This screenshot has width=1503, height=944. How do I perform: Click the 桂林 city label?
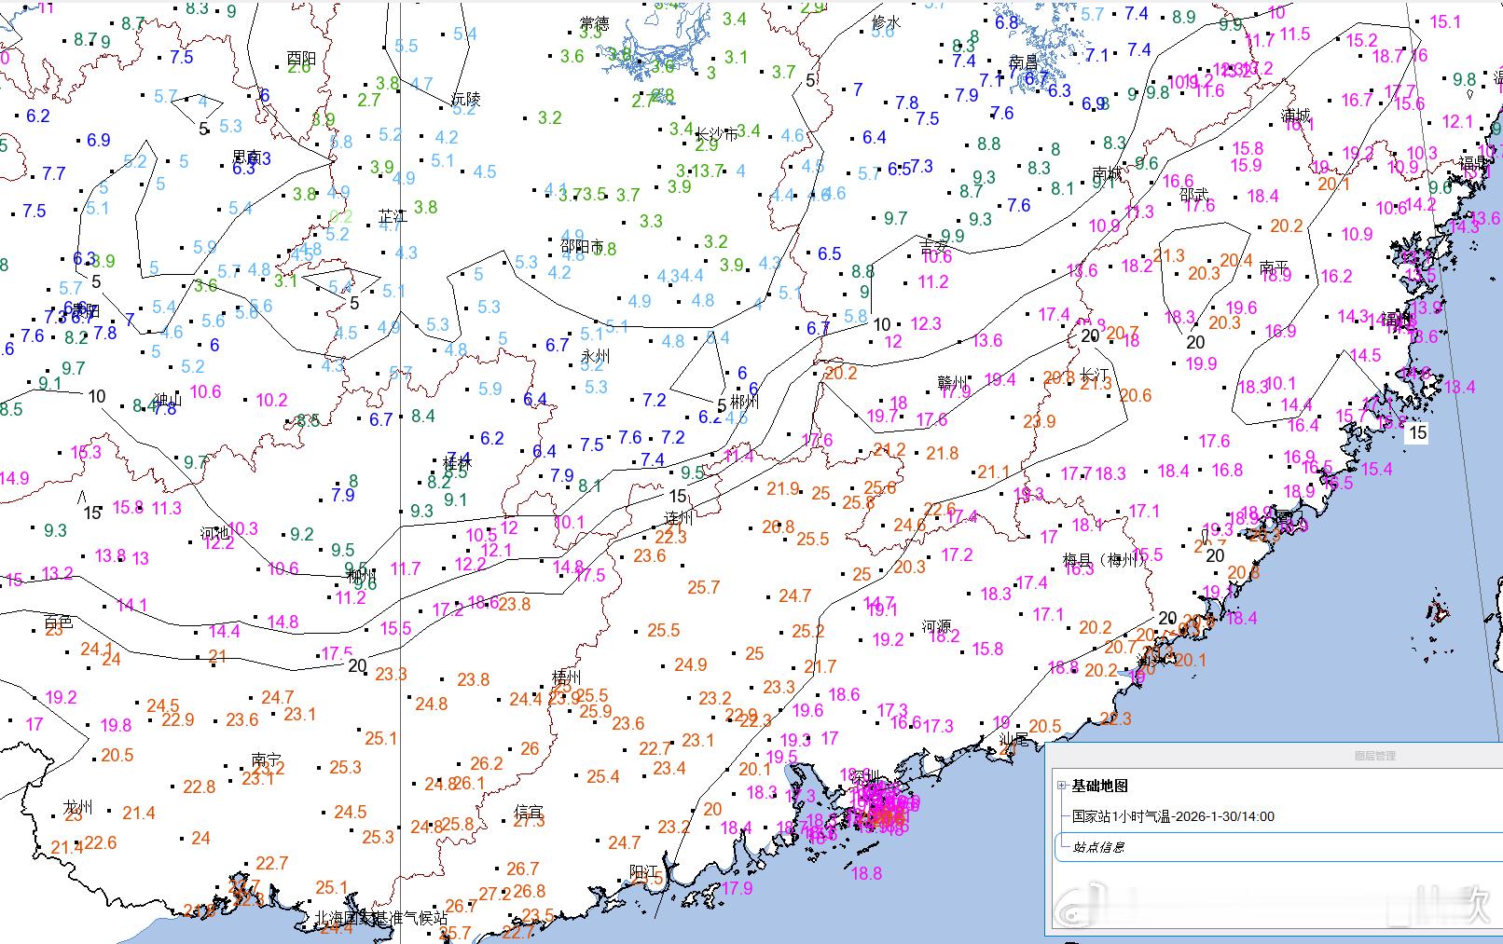coord(457,463)
